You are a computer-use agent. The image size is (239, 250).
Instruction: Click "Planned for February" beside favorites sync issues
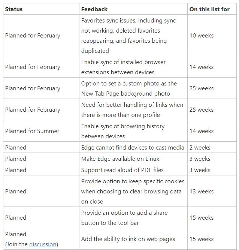pyautogui.click(x=33, y=36)
